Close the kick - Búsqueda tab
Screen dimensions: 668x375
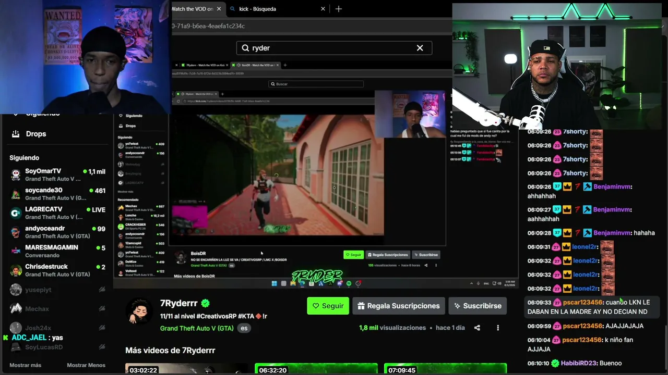[x=323, y=9]
